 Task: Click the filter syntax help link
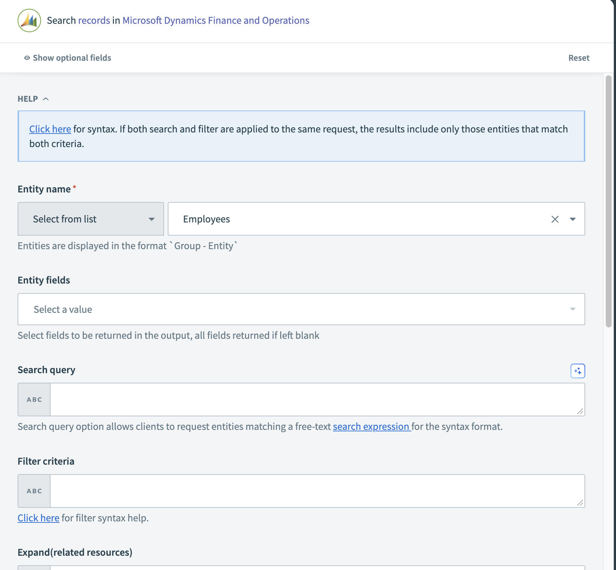[38, 518]
